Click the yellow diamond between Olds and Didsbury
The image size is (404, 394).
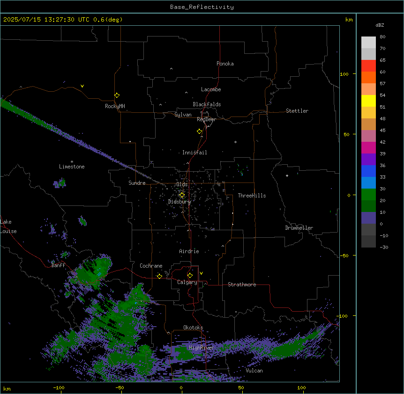pos(182,195)
